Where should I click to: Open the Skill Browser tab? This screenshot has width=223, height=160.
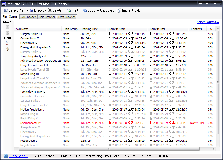(x=28, y=17)
